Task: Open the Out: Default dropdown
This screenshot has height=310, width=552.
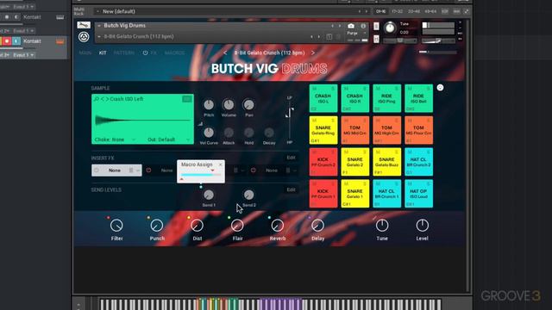Action: 169,139
